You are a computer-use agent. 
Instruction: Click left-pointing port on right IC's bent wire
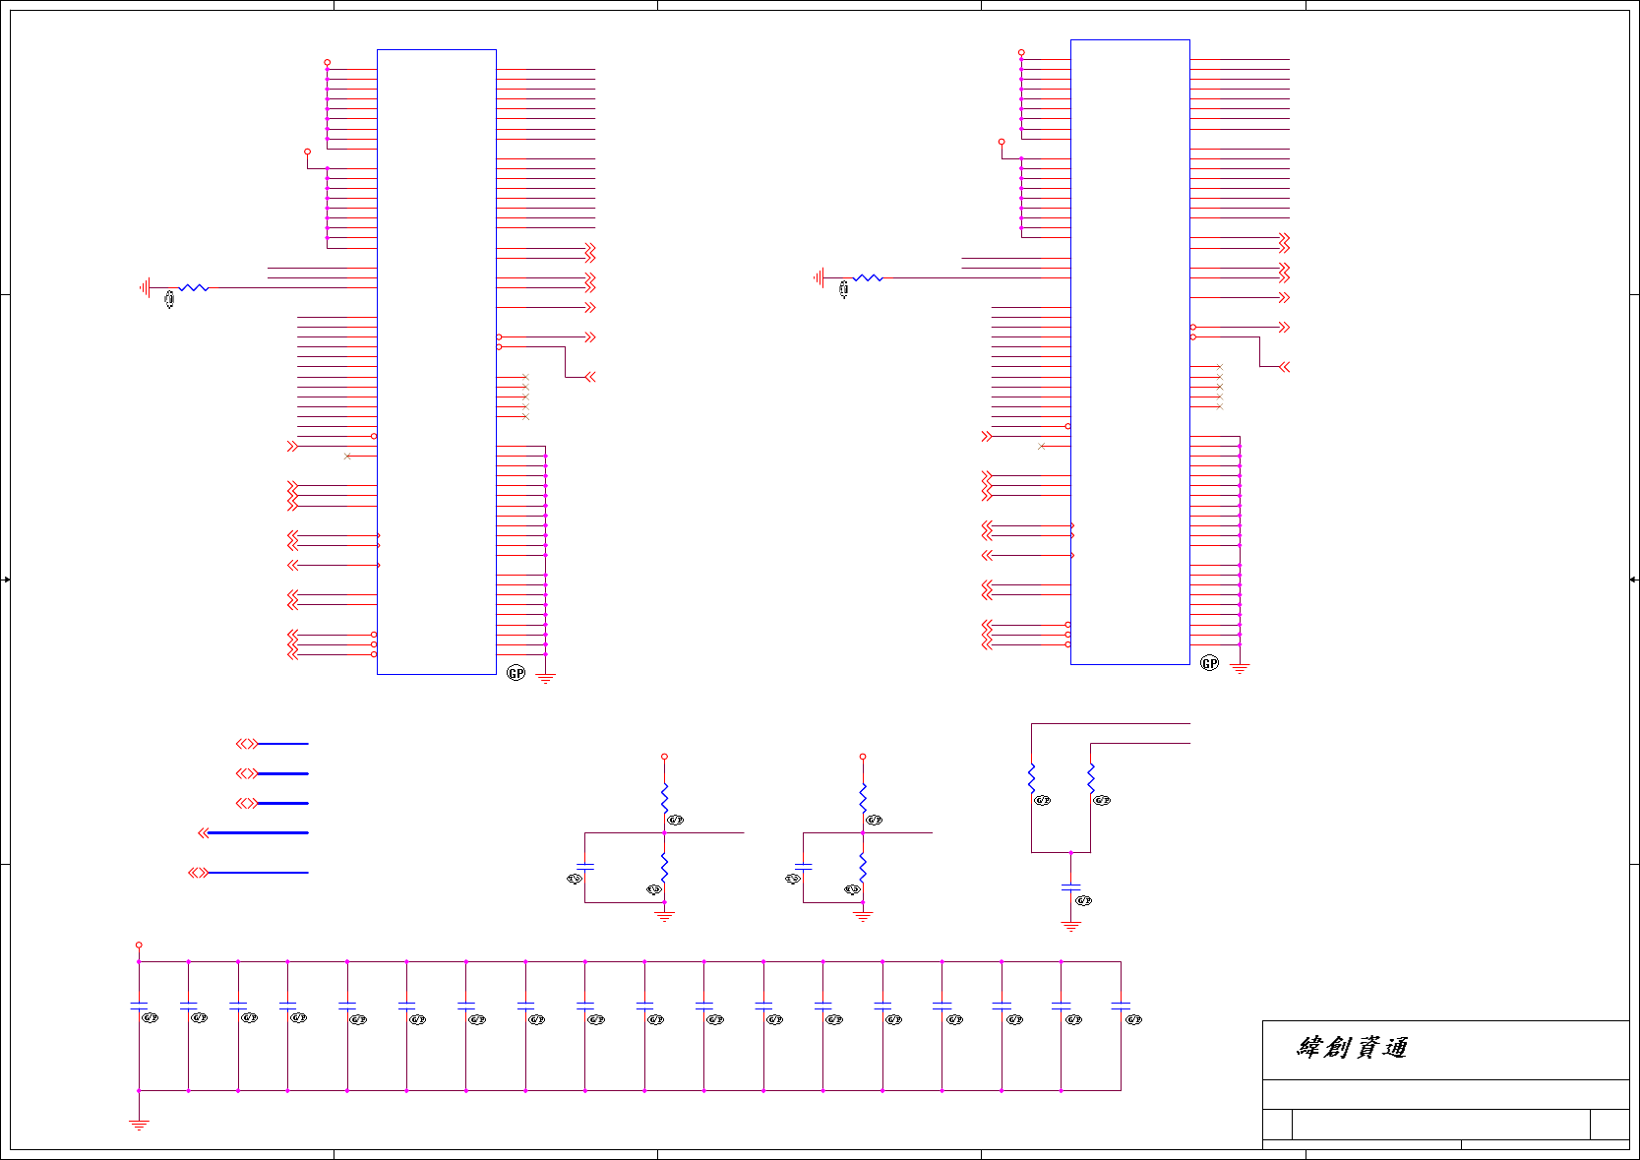tap(1284, 367)
